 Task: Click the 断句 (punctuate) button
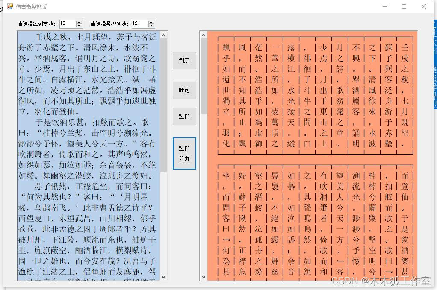(x=184, y=90)
